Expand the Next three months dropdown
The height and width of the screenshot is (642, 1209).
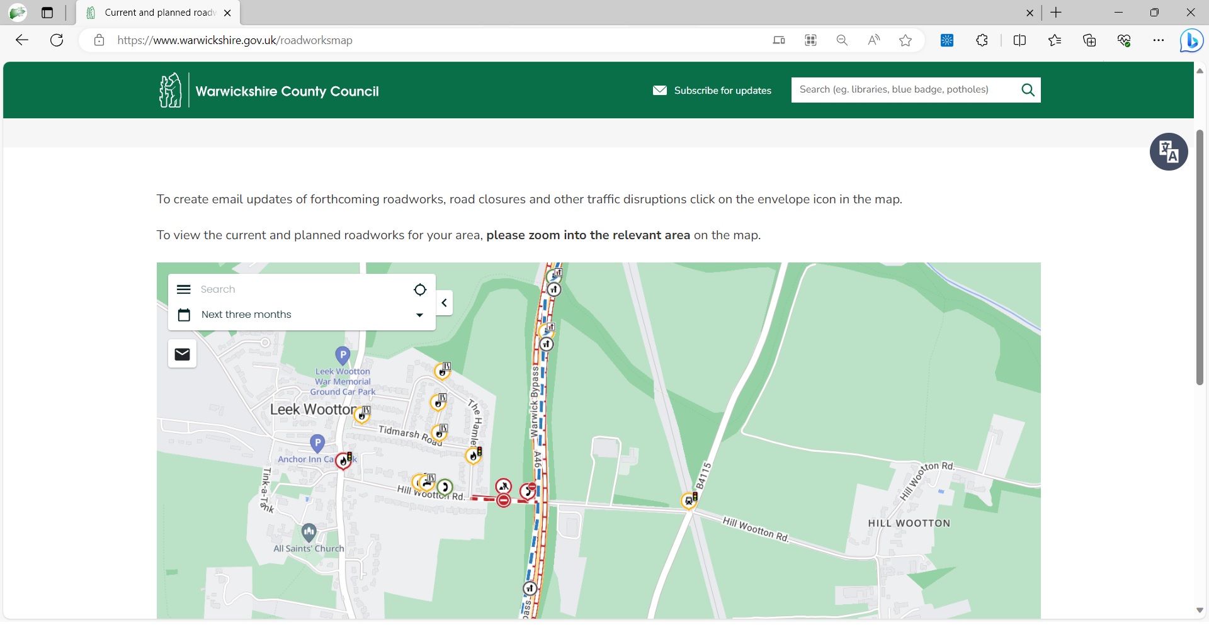[x=419, y=315]
